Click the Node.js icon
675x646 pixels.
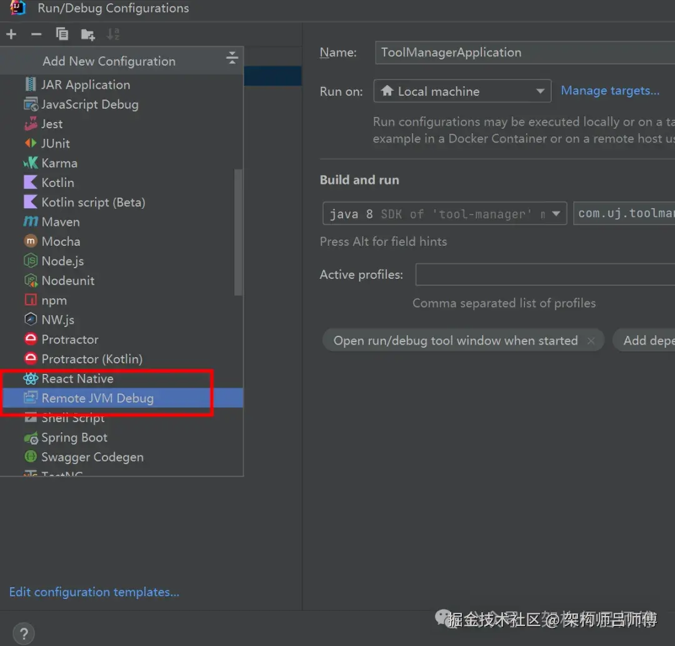[31, 261]
